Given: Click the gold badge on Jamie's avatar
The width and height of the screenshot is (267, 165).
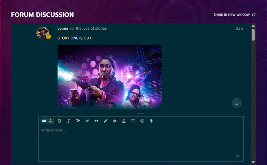Looking at the screenshot, I should 48,37.
